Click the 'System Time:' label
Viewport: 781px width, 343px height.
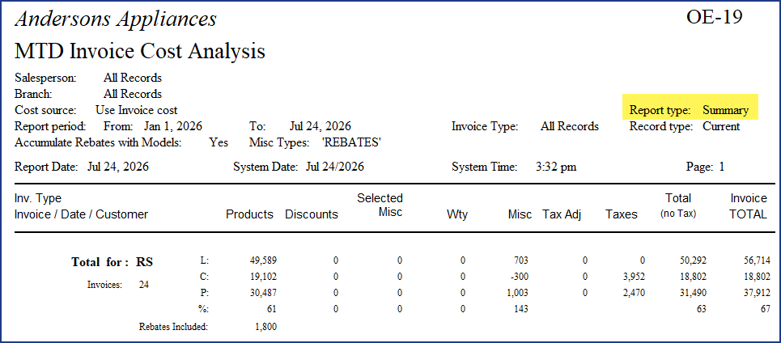click(x=484, y=167)
